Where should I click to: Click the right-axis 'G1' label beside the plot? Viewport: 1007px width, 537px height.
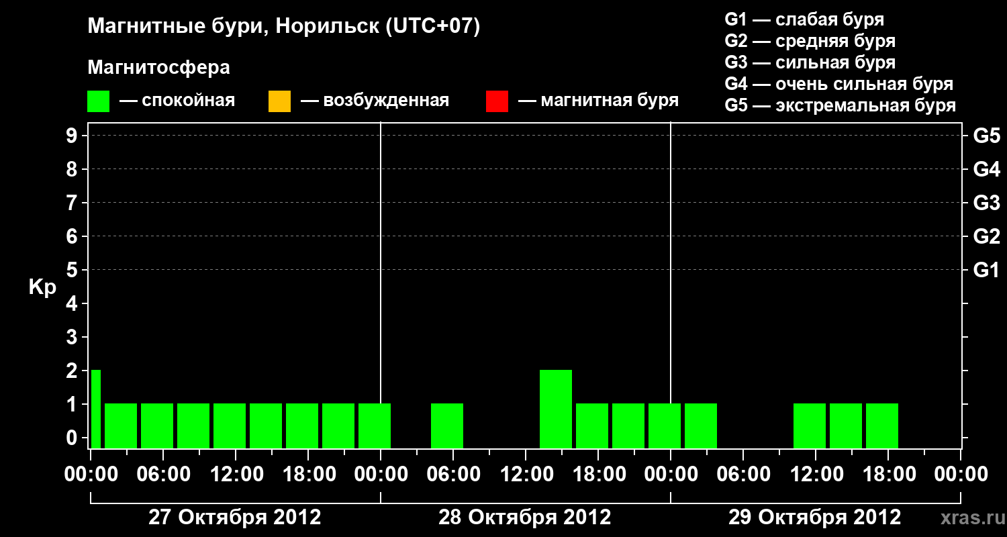click(986, 270)
